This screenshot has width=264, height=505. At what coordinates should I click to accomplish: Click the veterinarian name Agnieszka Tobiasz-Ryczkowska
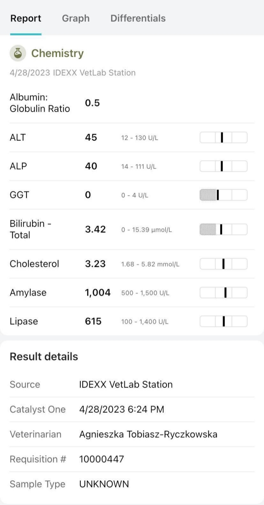click(148, 434)
